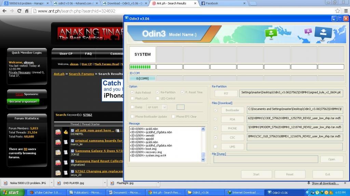Enable the Flash Lock checkbox
The width and height of the screenshot is (350, 196).
133,99
